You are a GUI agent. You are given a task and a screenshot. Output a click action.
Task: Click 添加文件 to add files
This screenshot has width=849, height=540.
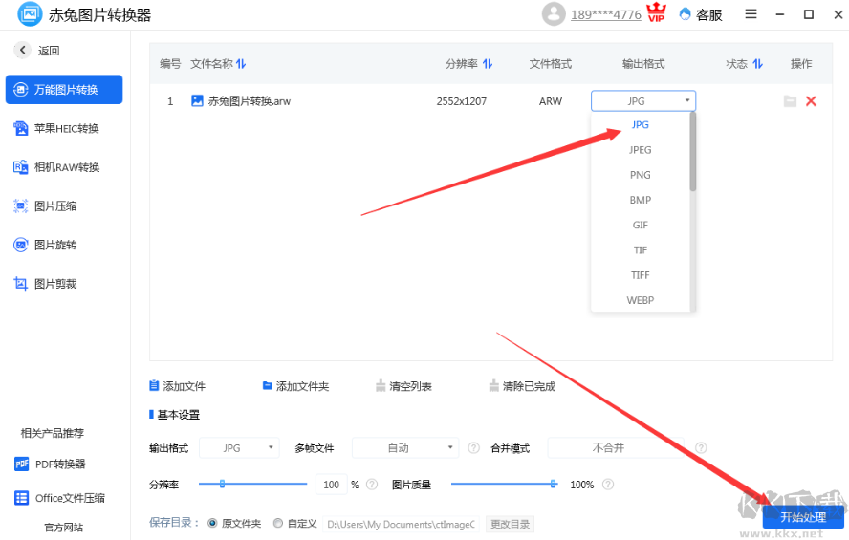[178, 386]
